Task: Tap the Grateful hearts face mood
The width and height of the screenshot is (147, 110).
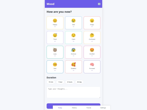Action: pyautogui.click(x=73, y=67)
